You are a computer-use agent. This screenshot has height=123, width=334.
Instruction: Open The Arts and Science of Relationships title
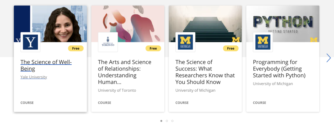click(125, 72)
